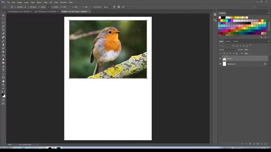The image size is (271, 152).
Task: Unlock the Background layer lock icon
Action: (265, 64)
